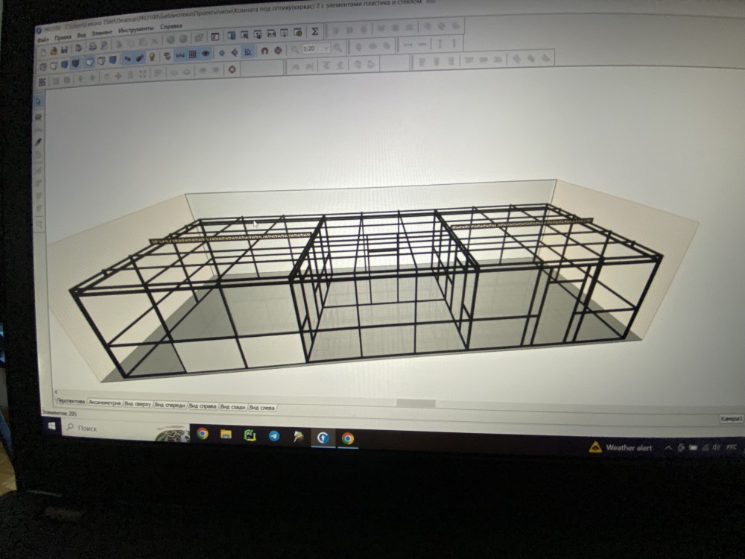
Task: Open the Sigma report/calculation tool
Action: [x=314, y=32]
